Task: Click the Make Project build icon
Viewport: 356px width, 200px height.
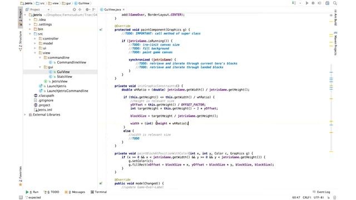Action: pos(294,3)
